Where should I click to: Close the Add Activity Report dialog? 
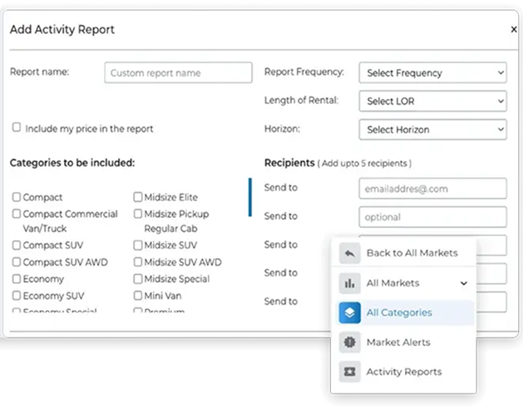514,30
